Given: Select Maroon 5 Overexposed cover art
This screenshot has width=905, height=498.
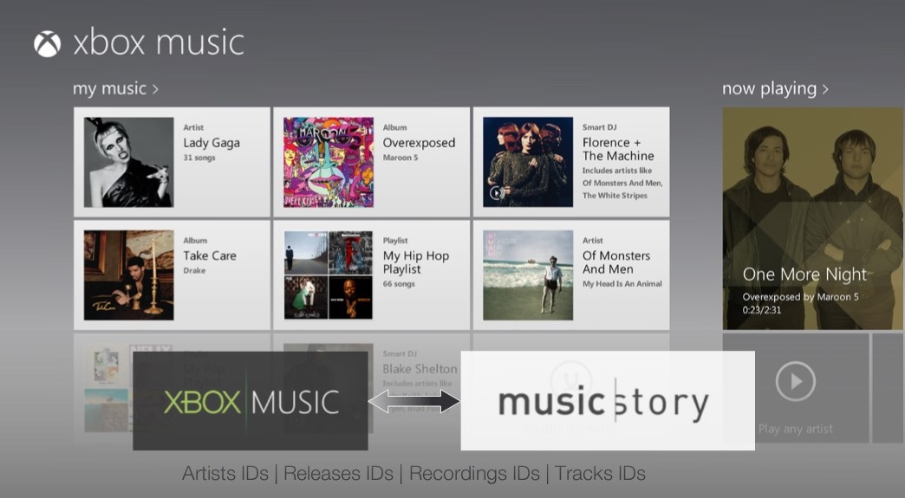Looking at the screenshot, I should 329,163.
